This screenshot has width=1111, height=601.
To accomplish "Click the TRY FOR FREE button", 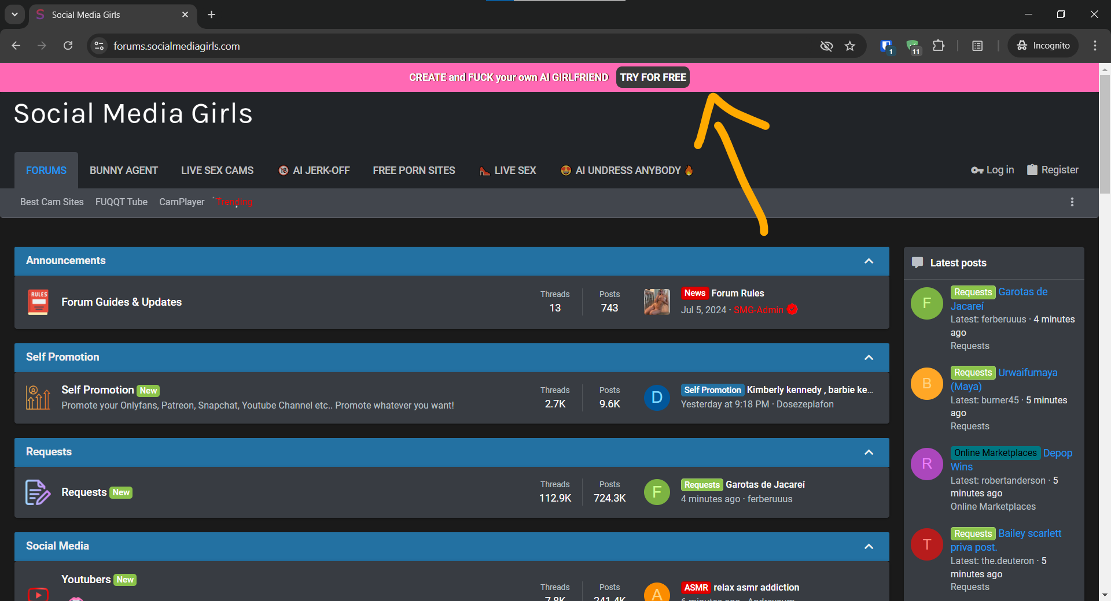I will pos(652,77).
